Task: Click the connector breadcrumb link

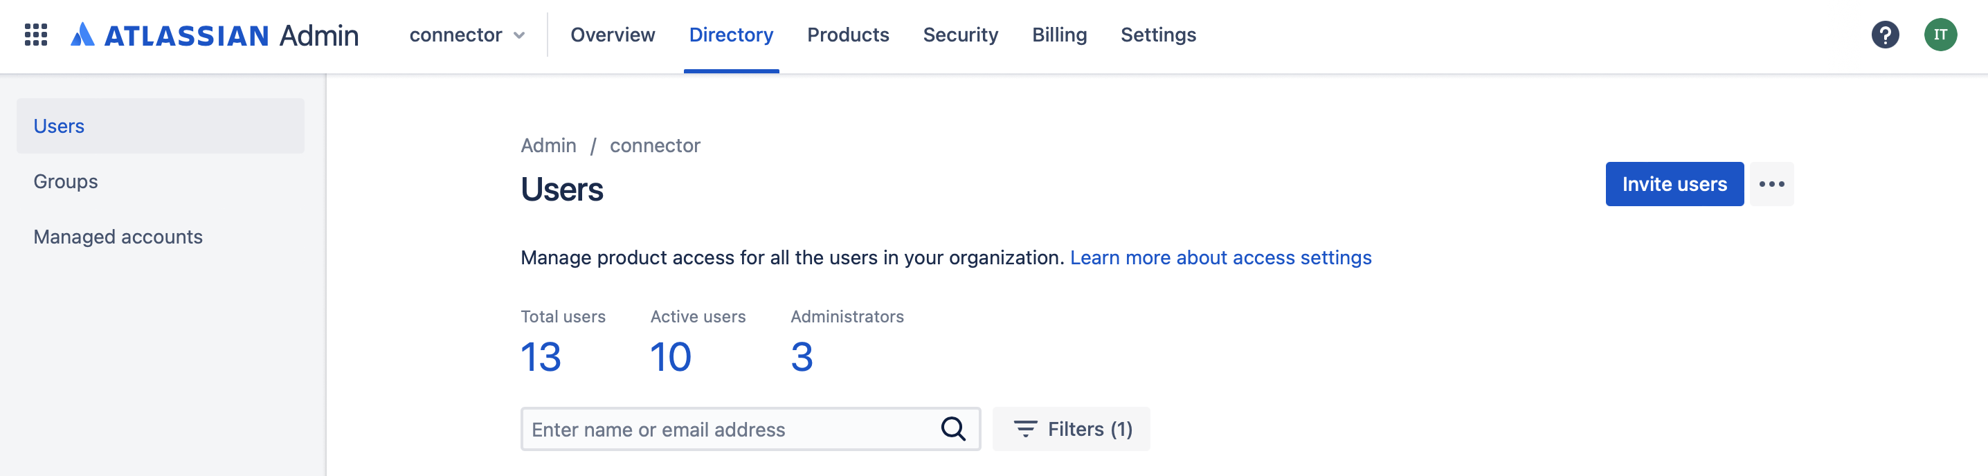Action: click(654, 146)
